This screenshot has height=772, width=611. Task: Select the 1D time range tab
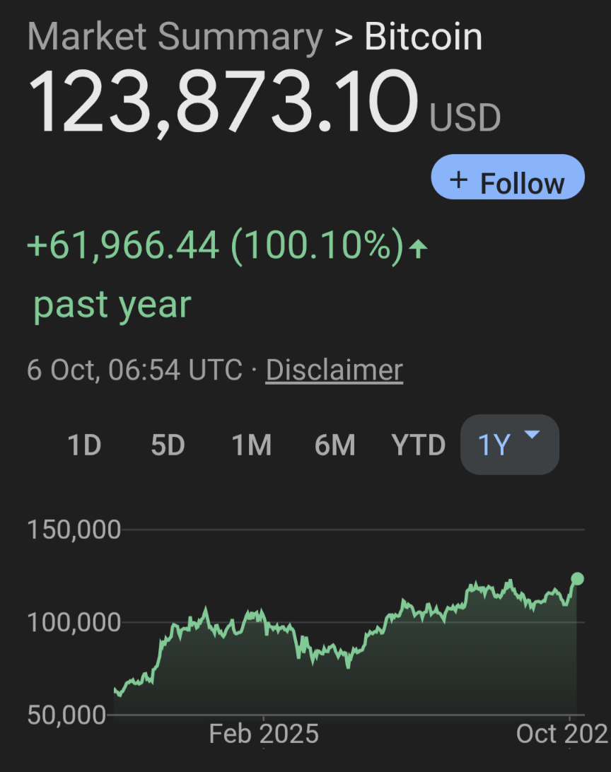pyautogui.click(x=84, y=445)
